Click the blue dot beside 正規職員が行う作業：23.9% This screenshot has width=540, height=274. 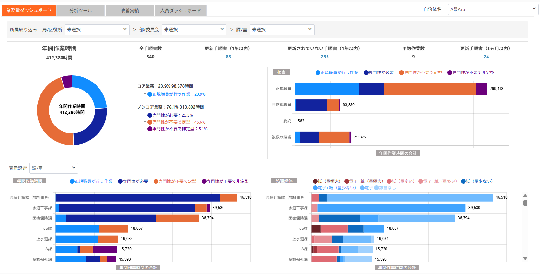(150, 94)
